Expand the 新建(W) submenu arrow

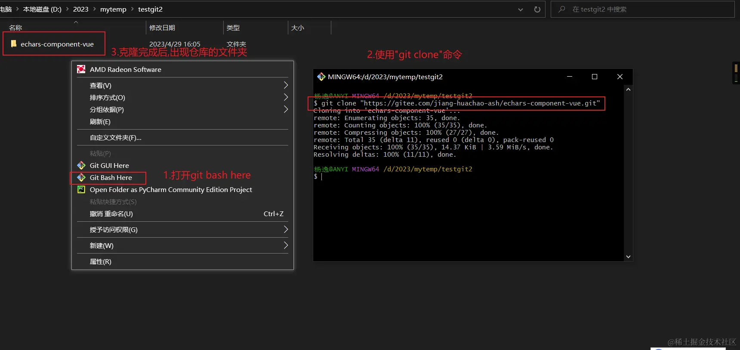(286, 245)
